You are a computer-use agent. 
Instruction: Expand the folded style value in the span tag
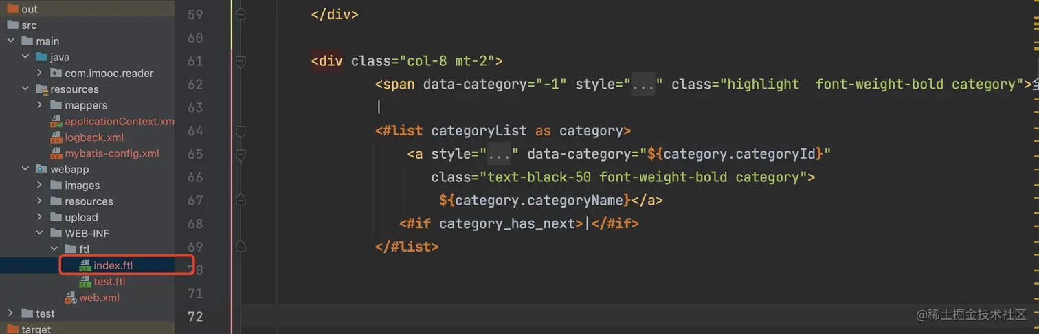pos(643,85)
